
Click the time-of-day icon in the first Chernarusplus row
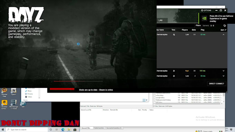174,34
